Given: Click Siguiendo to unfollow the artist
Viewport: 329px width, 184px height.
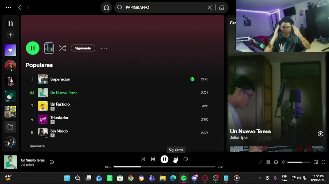Looking at the screenshot, I should pyautogui.click(x=83, y=48).
